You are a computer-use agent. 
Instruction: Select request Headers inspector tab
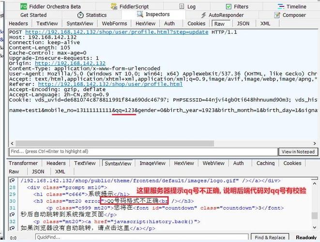pos(18,23)
